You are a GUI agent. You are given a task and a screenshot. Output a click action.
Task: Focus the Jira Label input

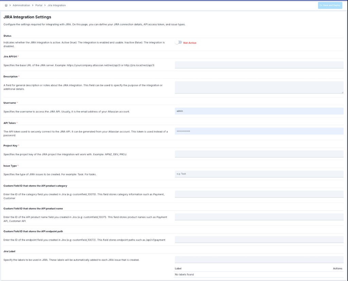coord(259,260)
